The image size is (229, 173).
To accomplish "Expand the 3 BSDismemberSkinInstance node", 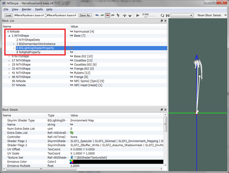I will [14, 44].
